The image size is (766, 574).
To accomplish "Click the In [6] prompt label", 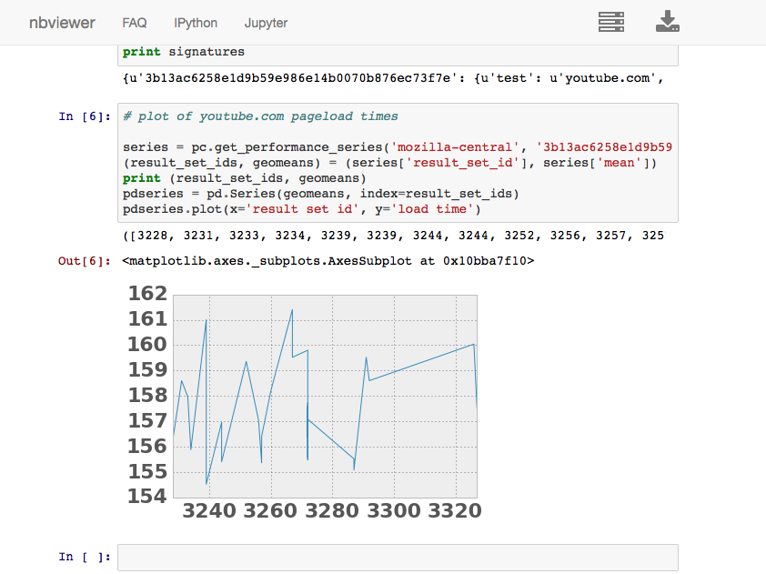I will click(85, 116).
